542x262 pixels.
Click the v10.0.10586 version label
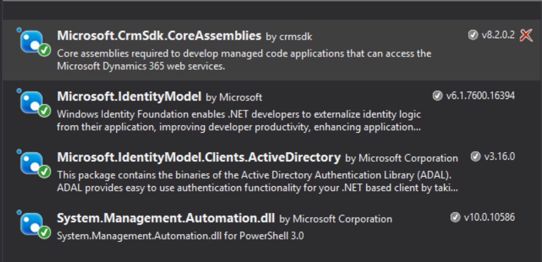click(x=489, y=218)
